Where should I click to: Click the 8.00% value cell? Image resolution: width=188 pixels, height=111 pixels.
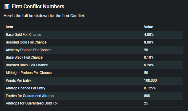coord(149,42)
